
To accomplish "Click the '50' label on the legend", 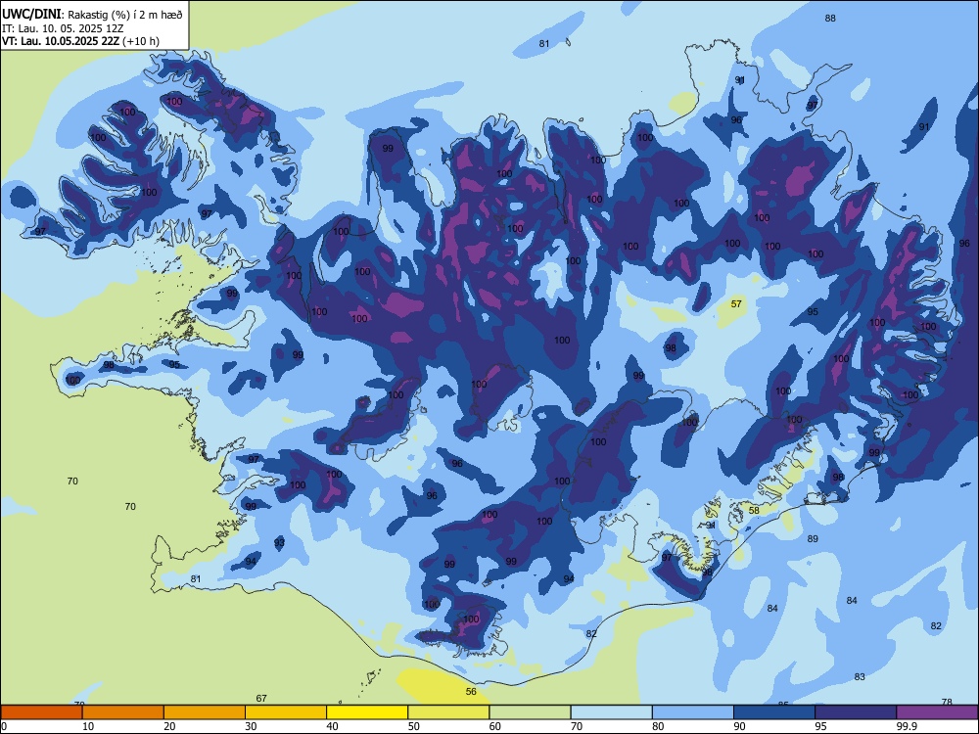I will point(413,726).
